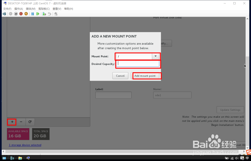Create a checkpoint with the toolbar icon
The height and width of the screenshot is (161, 251).
(44, 14)
